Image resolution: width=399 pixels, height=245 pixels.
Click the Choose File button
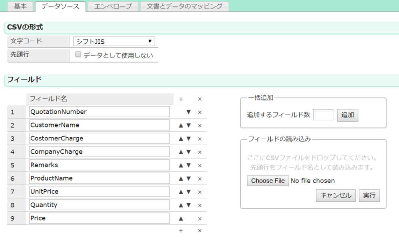coord(268,181)
